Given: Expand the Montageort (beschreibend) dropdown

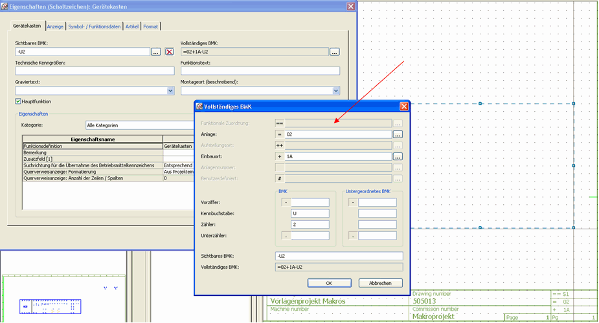Looking at the screenshot, I should pyautogui.click(x=336, y=90).
